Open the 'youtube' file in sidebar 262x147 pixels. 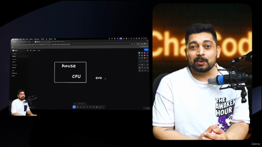coord(14,67)
